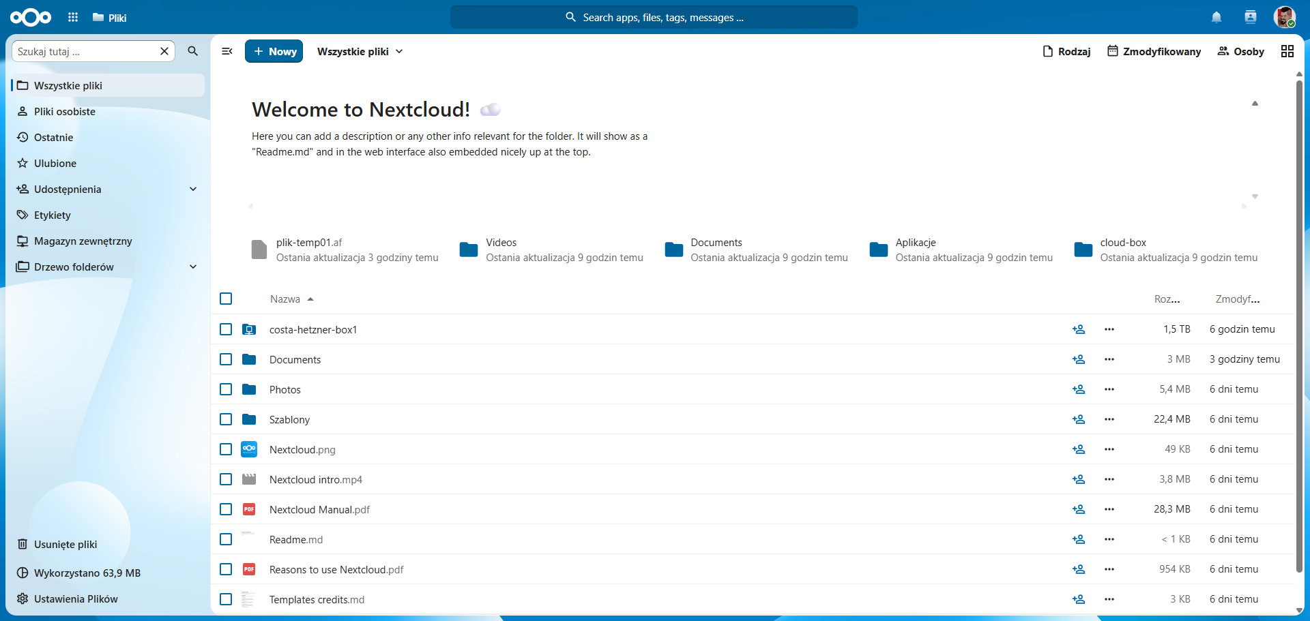
Task: Share Nextcloud intro.mp4
Action: coord(1079,479)
